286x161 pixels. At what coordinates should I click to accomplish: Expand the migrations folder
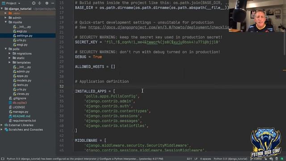pyautogui.click(x=9, y=53)
